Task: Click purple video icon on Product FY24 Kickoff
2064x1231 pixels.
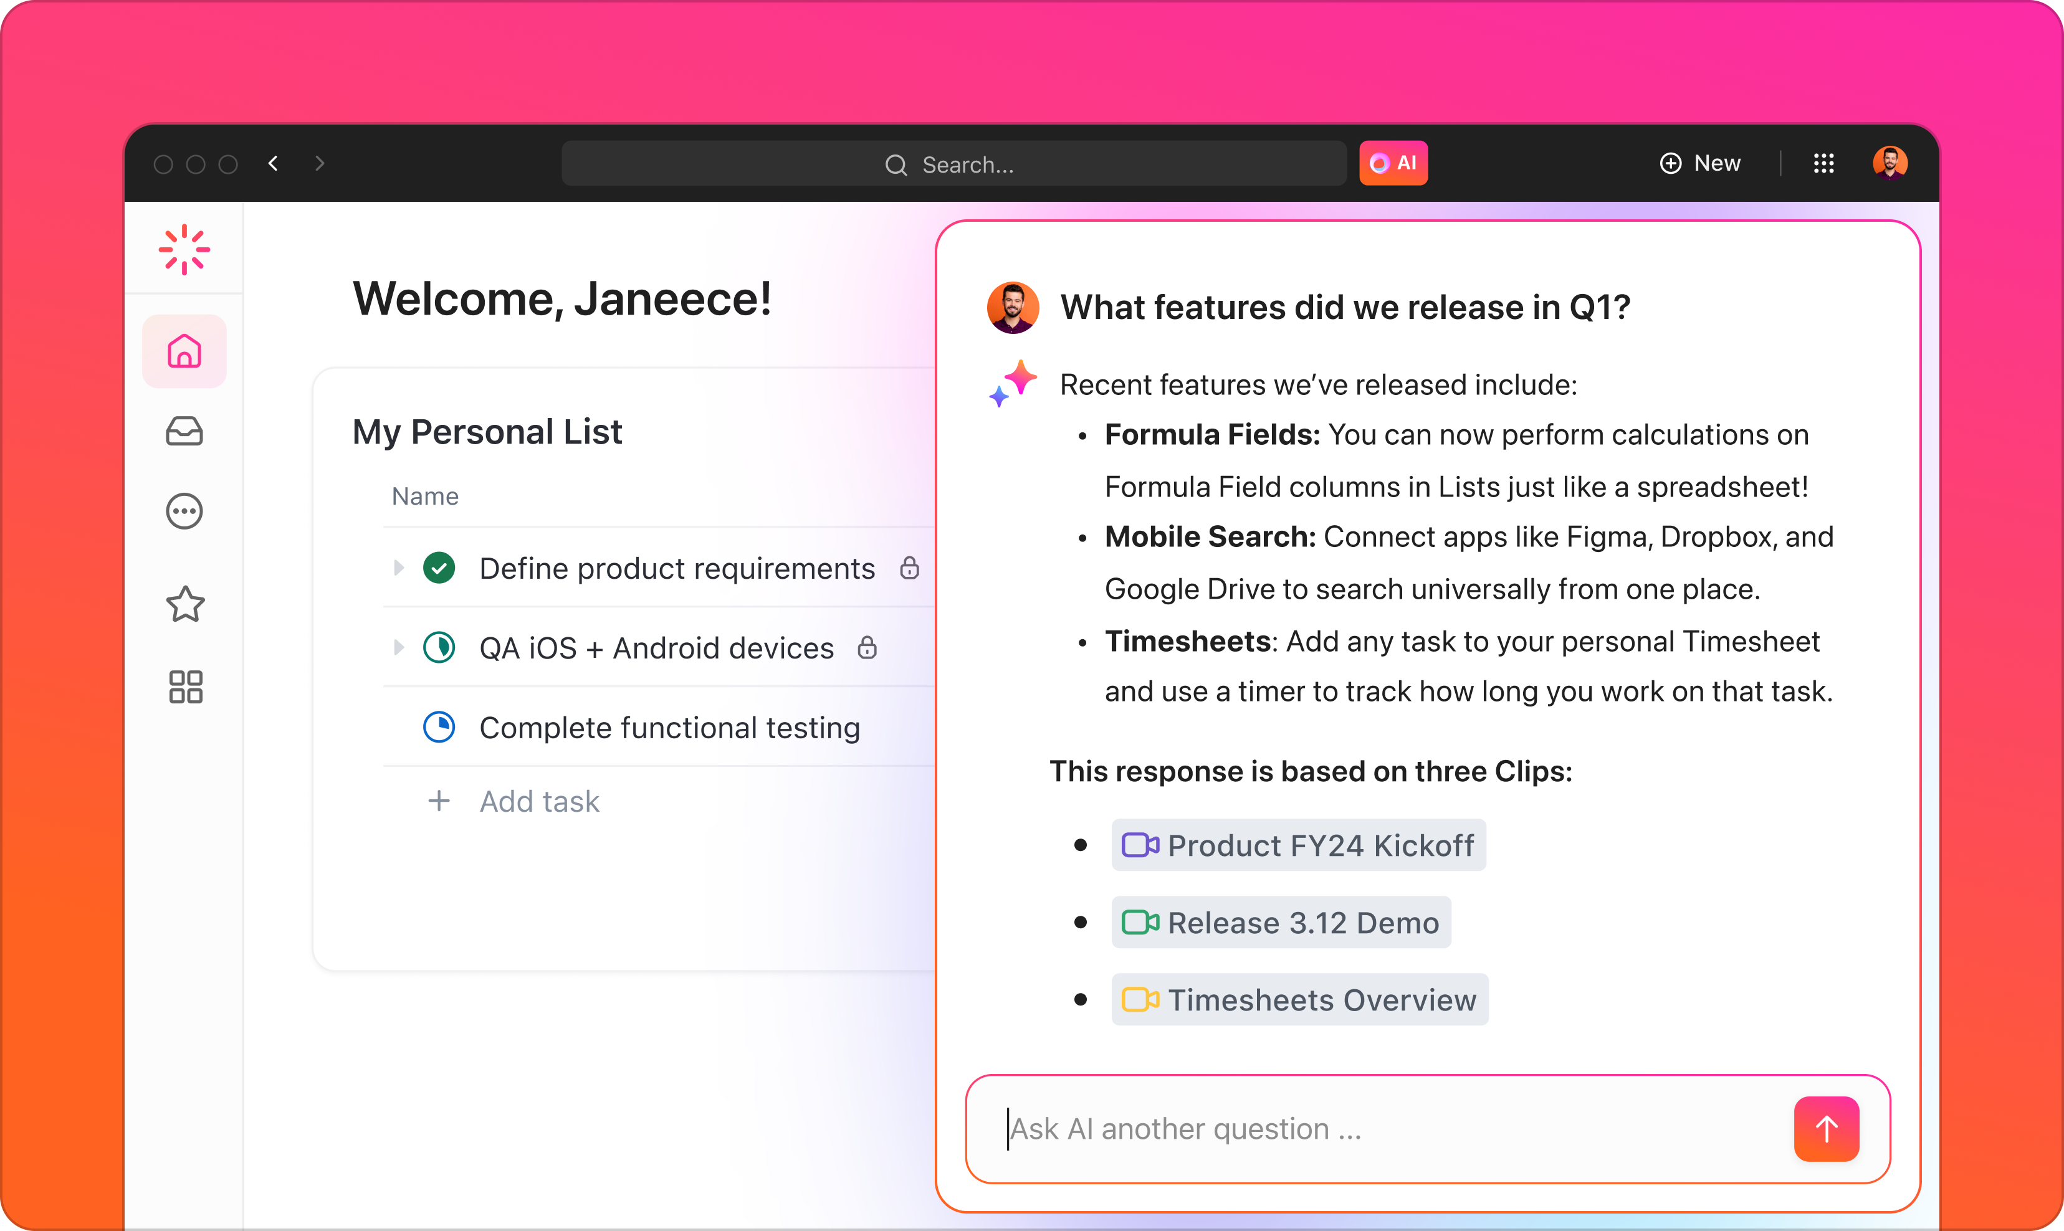Action: tap(1140, 845)
